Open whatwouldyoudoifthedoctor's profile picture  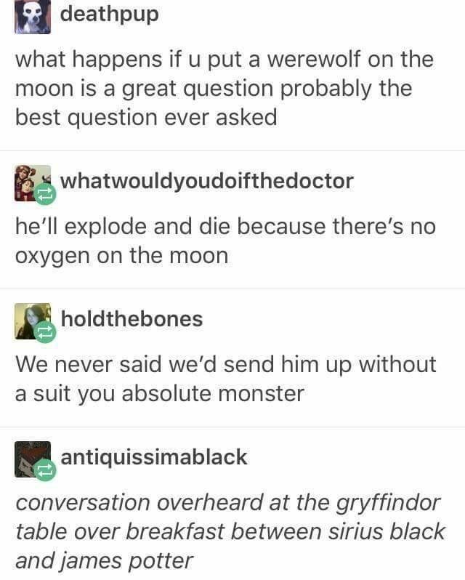coord(33,183)
